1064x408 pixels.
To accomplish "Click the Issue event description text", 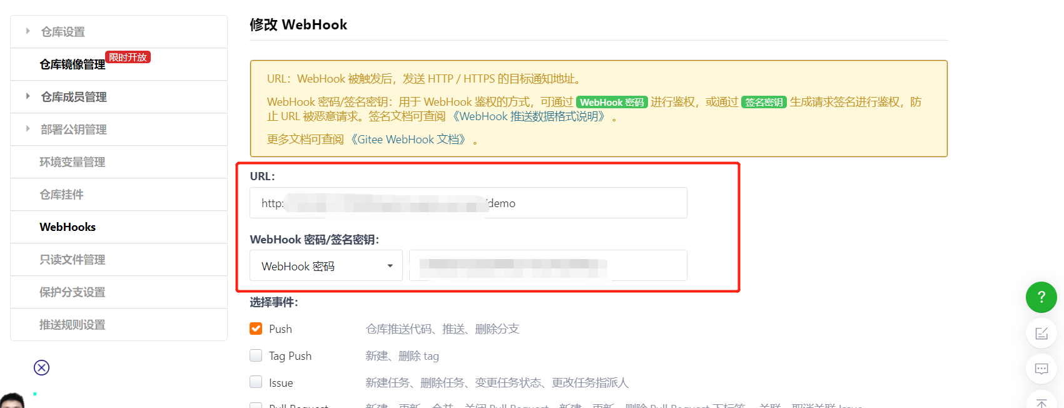I will 497,383.
